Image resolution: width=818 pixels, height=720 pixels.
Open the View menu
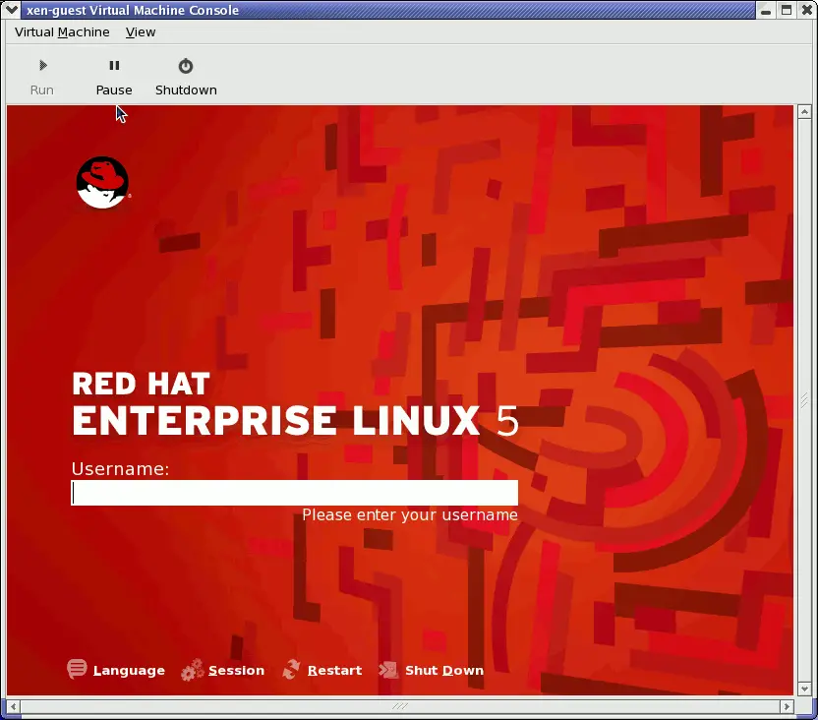coord(140,31)
